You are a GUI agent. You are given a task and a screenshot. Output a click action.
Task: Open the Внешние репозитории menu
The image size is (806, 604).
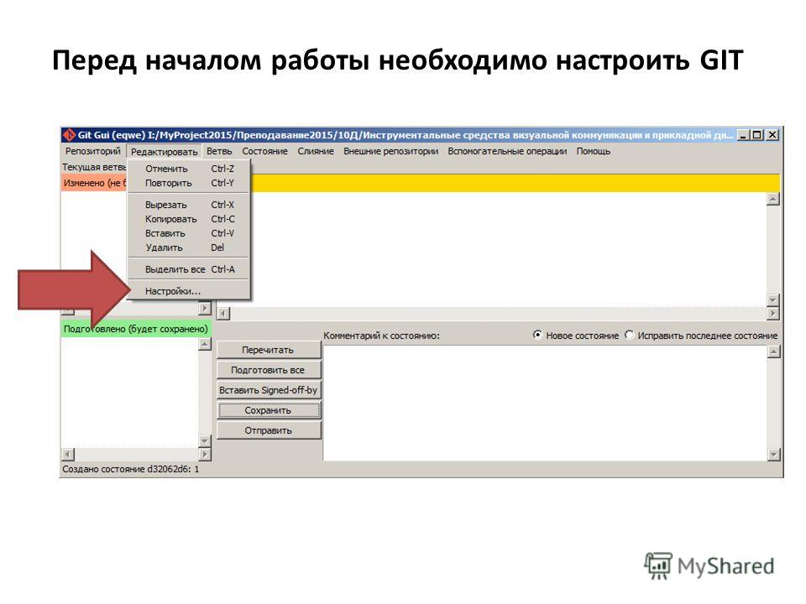tap(390, 151)
